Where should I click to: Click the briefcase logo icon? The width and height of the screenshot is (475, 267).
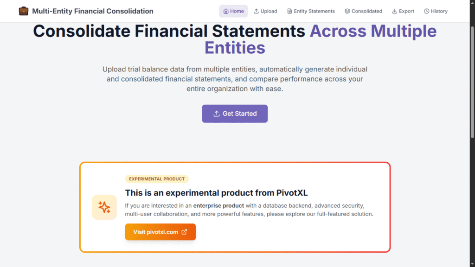click(23, 11)
